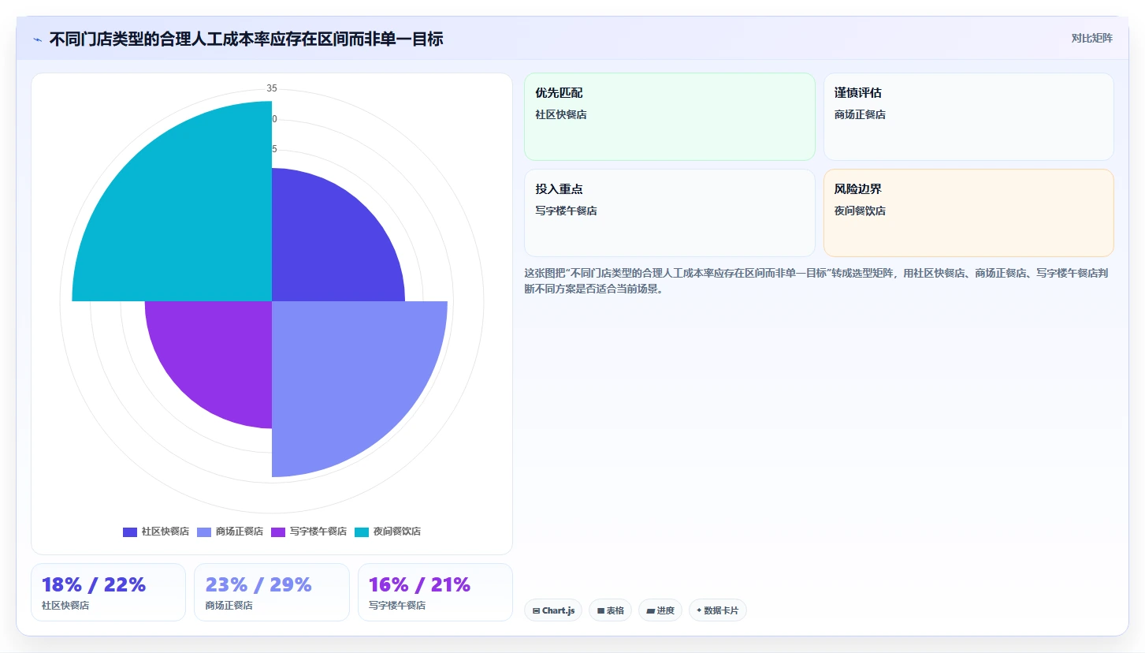1145x653 pixels.
Task: Click the 进度 tag pill
Action: pyautogui.click(x=660, y=610)
